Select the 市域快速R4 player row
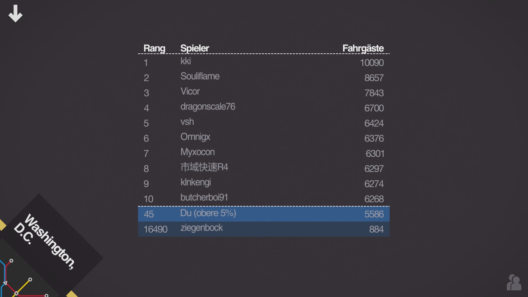The width and height of the screenshot is (528, 297). click(x=264, y=168)
